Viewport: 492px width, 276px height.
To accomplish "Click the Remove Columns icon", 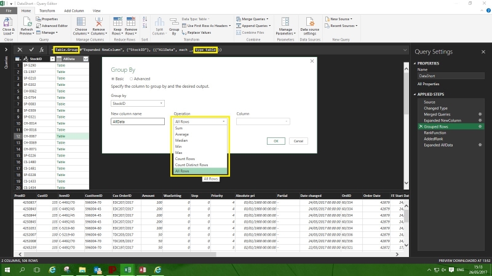I will coord(98,21).
